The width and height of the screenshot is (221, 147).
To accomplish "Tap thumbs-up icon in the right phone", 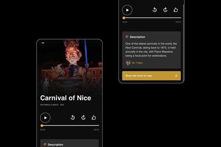I will pos(175,10).
